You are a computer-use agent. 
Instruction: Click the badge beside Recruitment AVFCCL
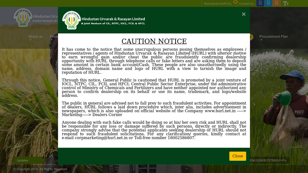tap(235, 2)
